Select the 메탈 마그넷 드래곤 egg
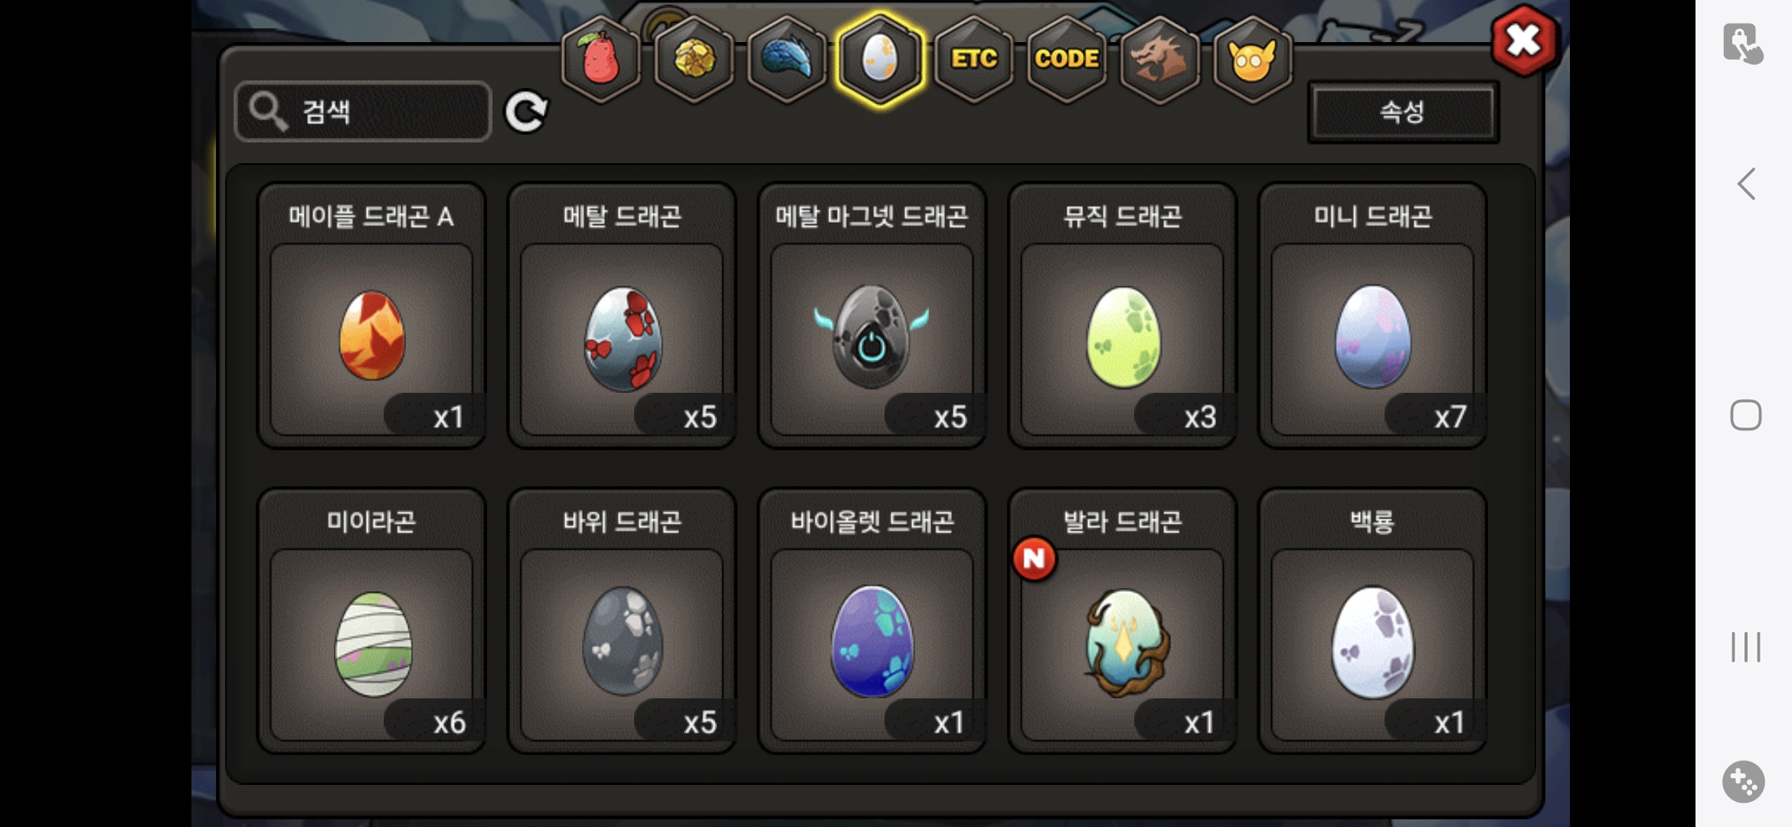Viewport: 1792px width, 827px height. tap(872, 315)
